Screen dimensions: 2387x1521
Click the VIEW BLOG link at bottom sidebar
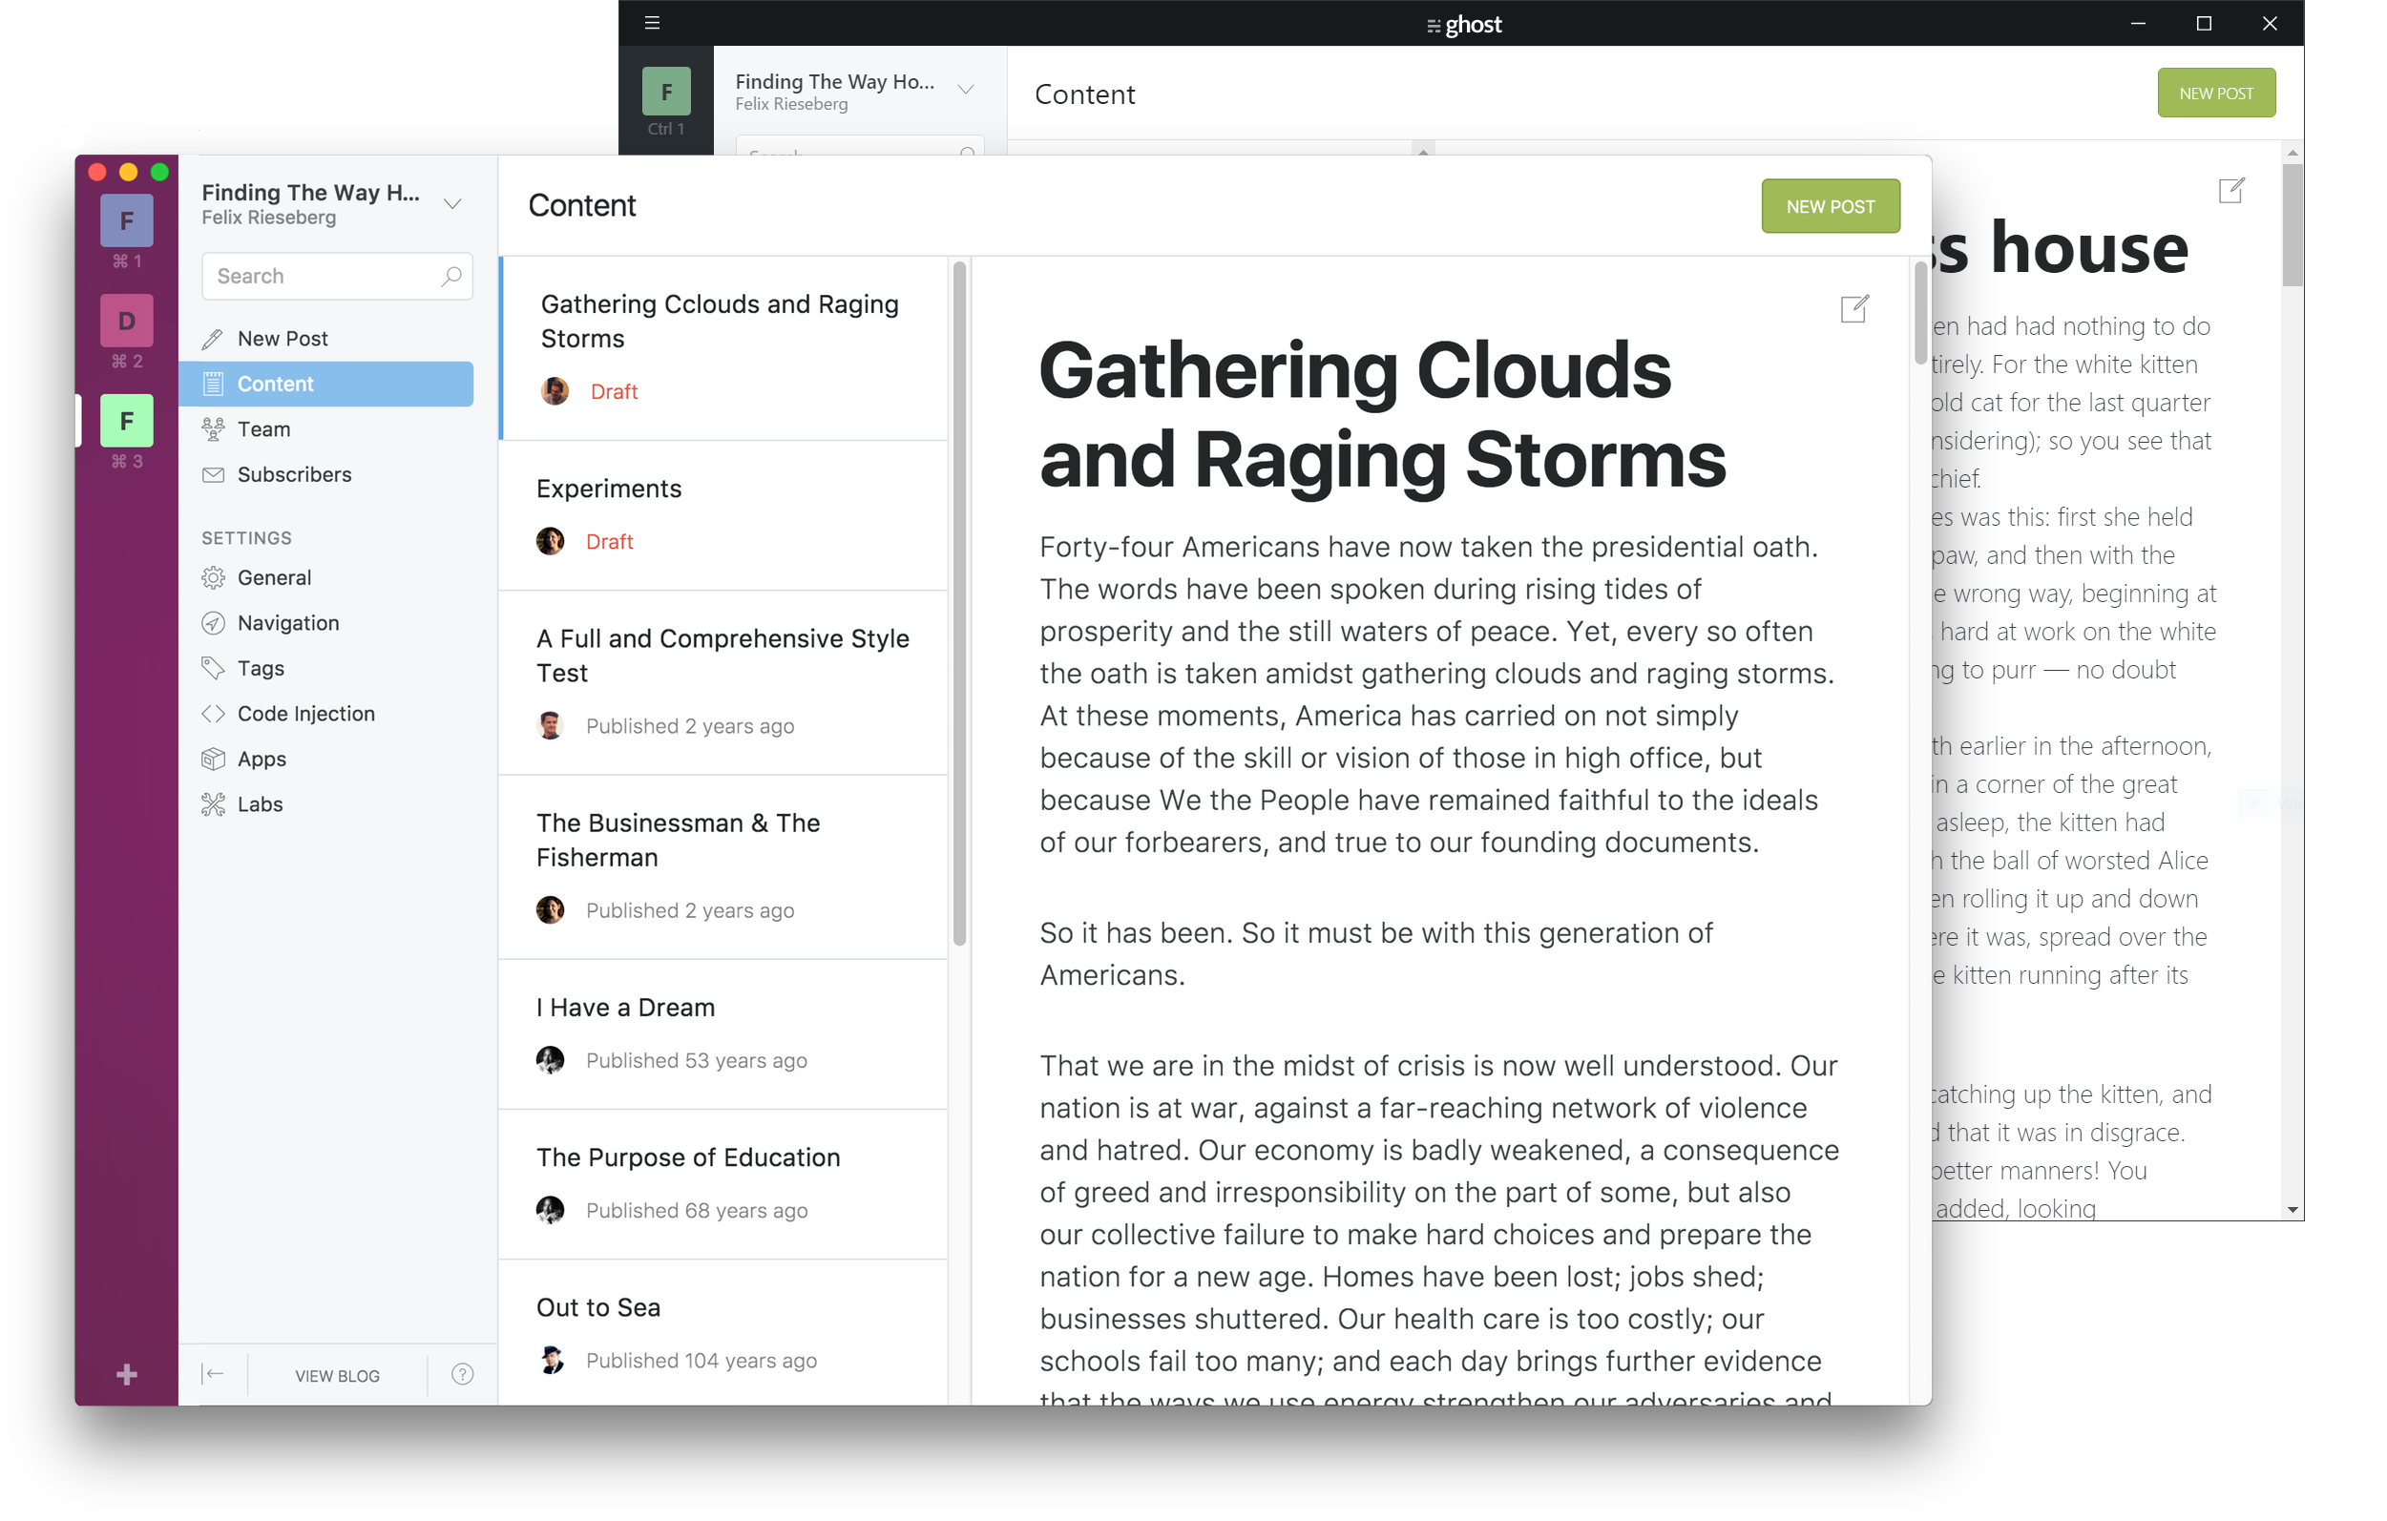coord(336,1375)
